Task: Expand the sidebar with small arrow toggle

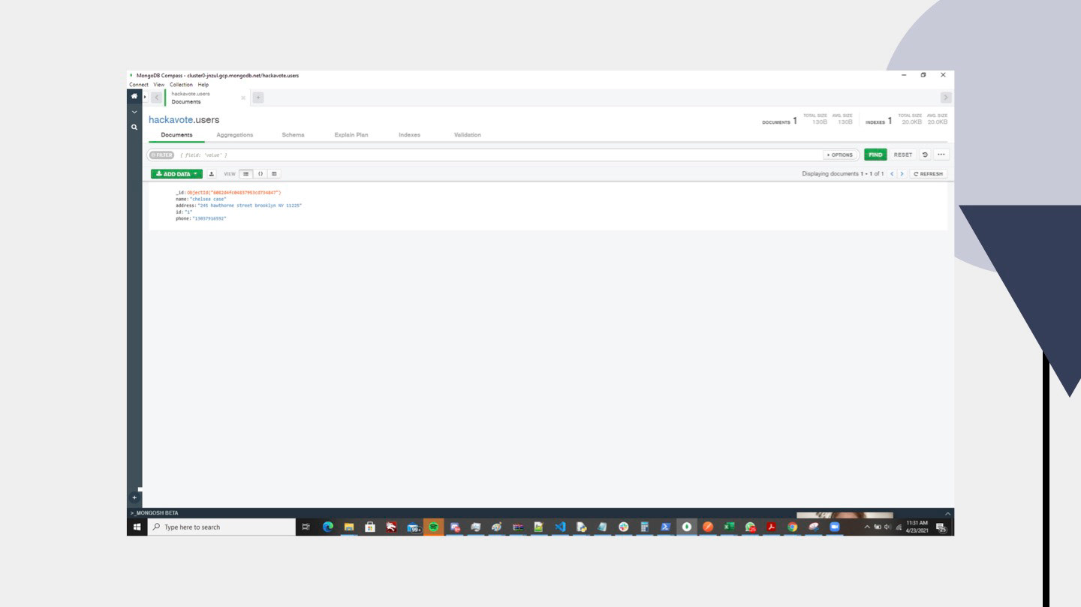Action: point(145,97)
